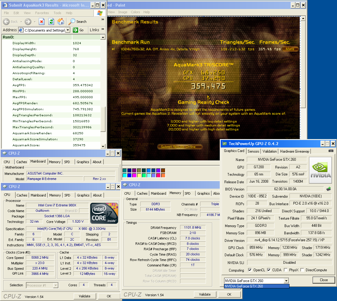
Task: Click the Intel Core i7 inside logo
Action: click(104, 213)
